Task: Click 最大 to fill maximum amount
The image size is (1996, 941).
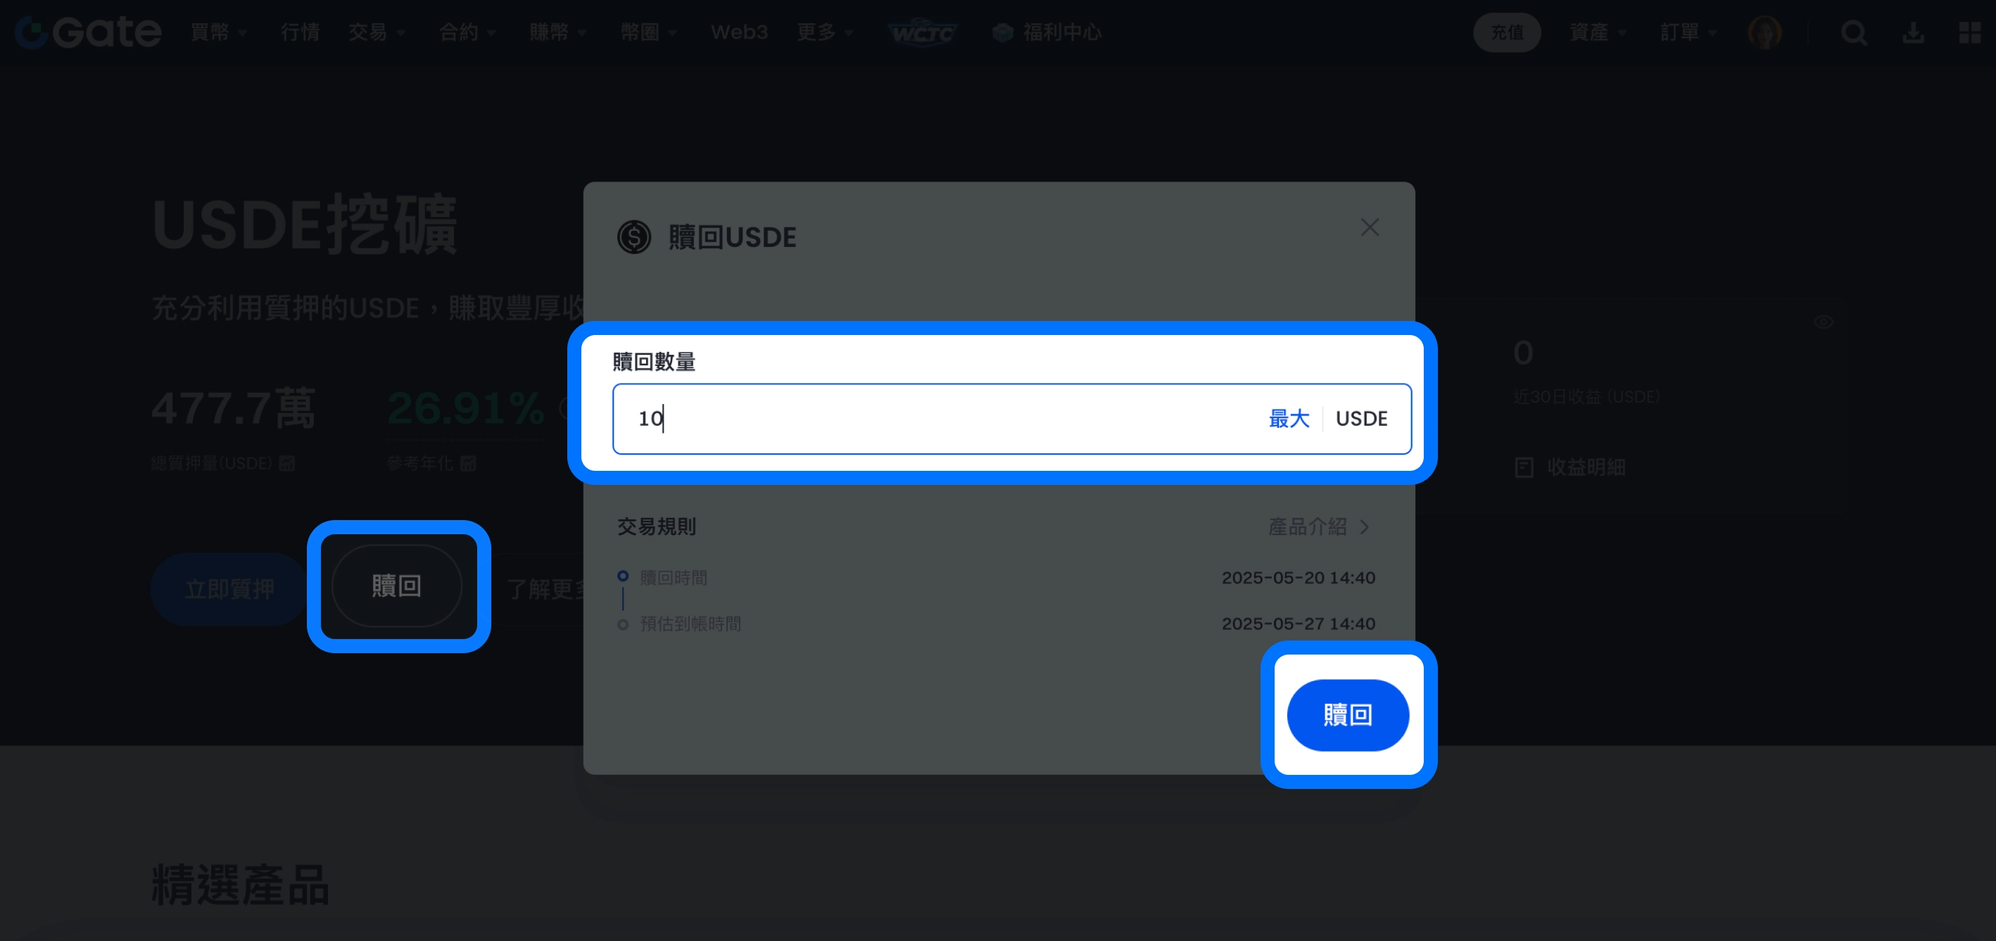Action: tap(1289, 419)
